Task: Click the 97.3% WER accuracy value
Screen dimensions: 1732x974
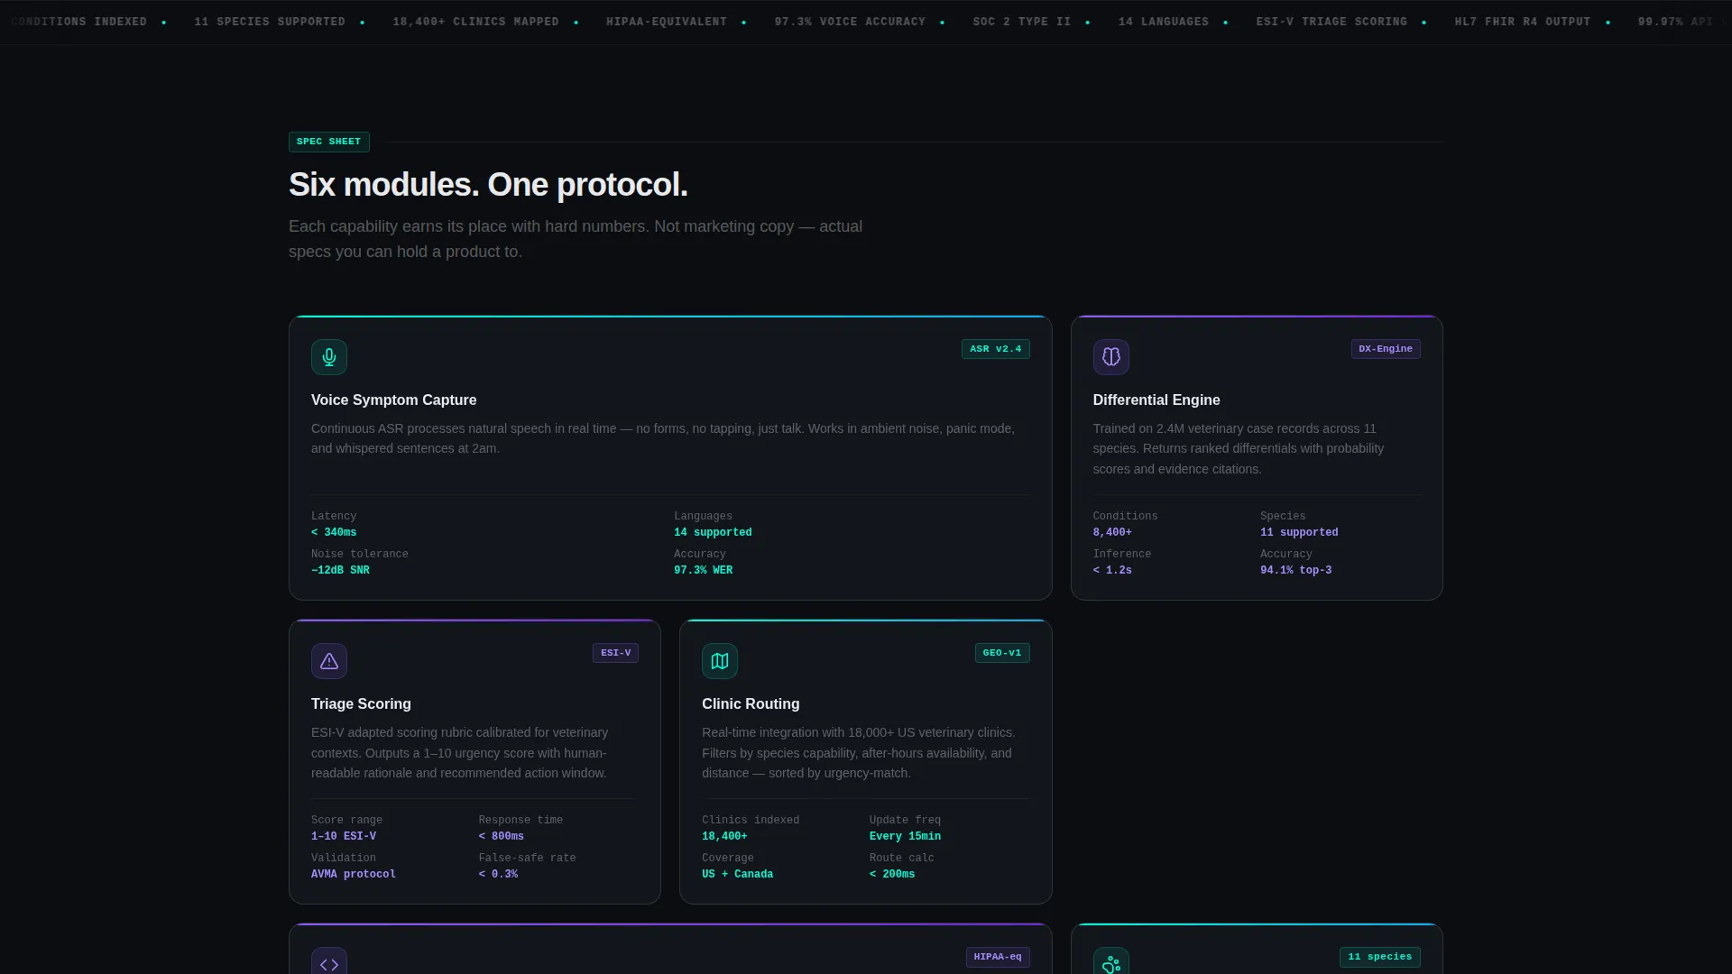Action: click(704, 570)
